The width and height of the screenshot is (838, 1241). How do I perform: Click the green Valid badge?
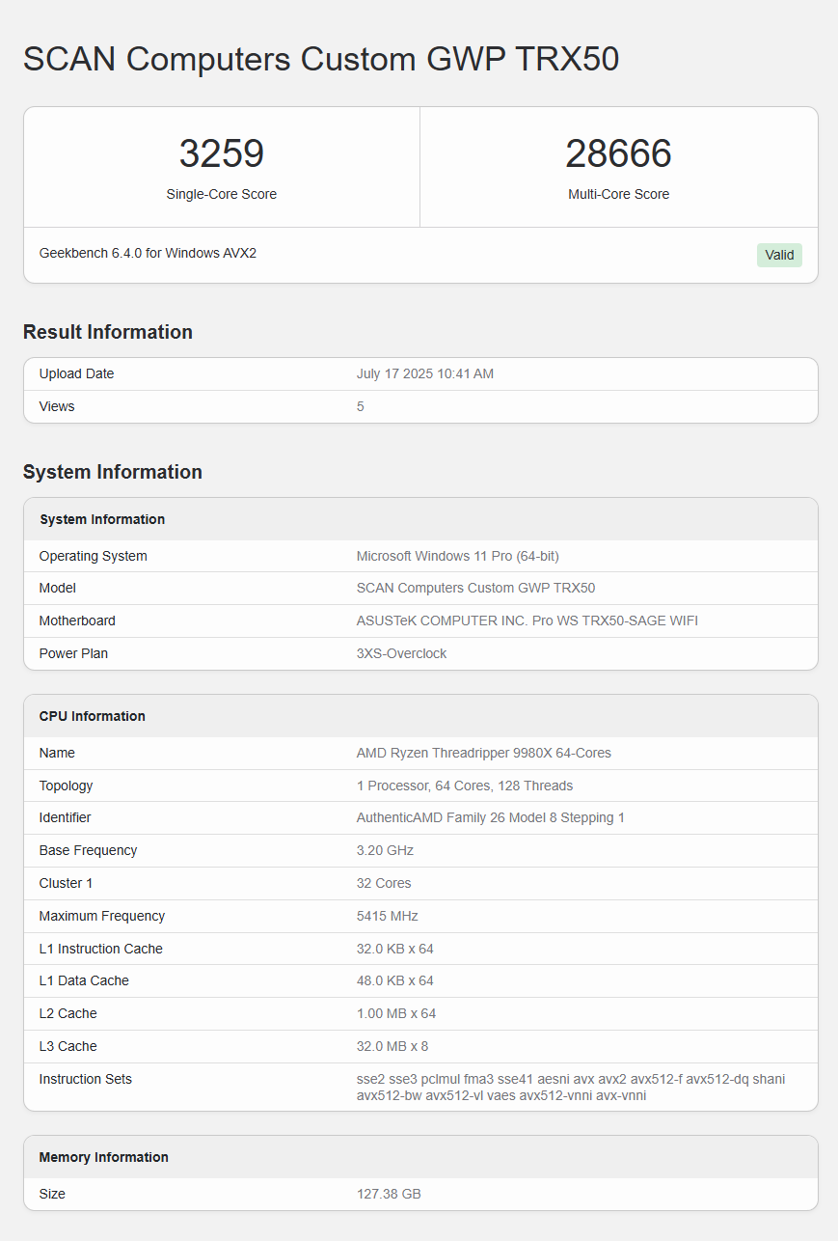point(779,255)
